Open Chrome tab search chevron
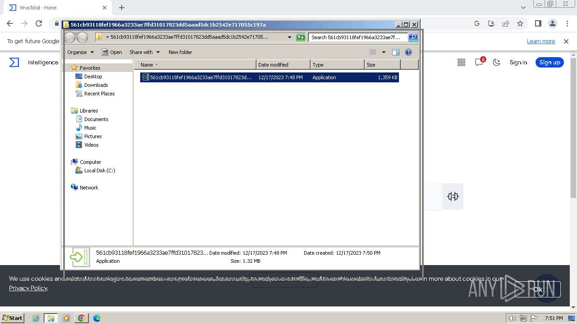The height and width of the screenshot is (324, 577). coord(523,8)
